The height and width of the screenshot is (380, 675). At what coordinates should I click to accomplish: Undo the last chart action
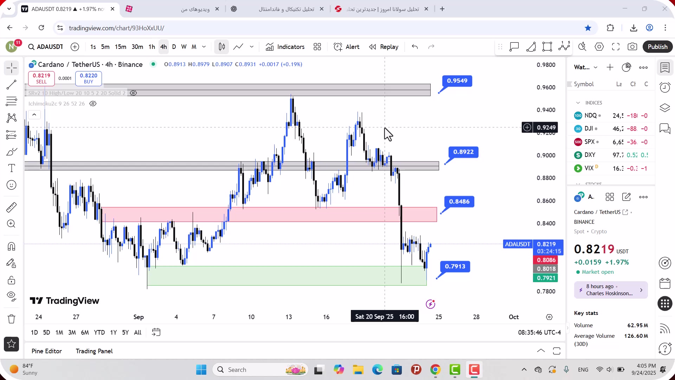[x=415, y=47]
